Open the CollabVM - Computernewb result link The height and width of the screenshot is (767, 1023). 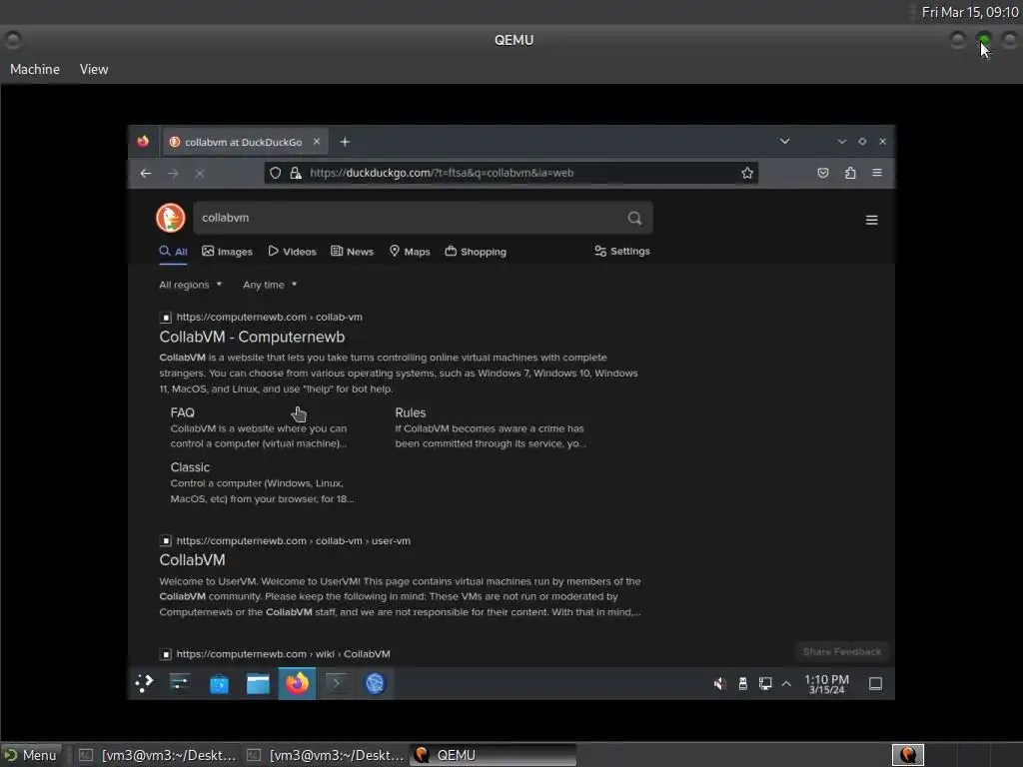[x=252, y=337]
